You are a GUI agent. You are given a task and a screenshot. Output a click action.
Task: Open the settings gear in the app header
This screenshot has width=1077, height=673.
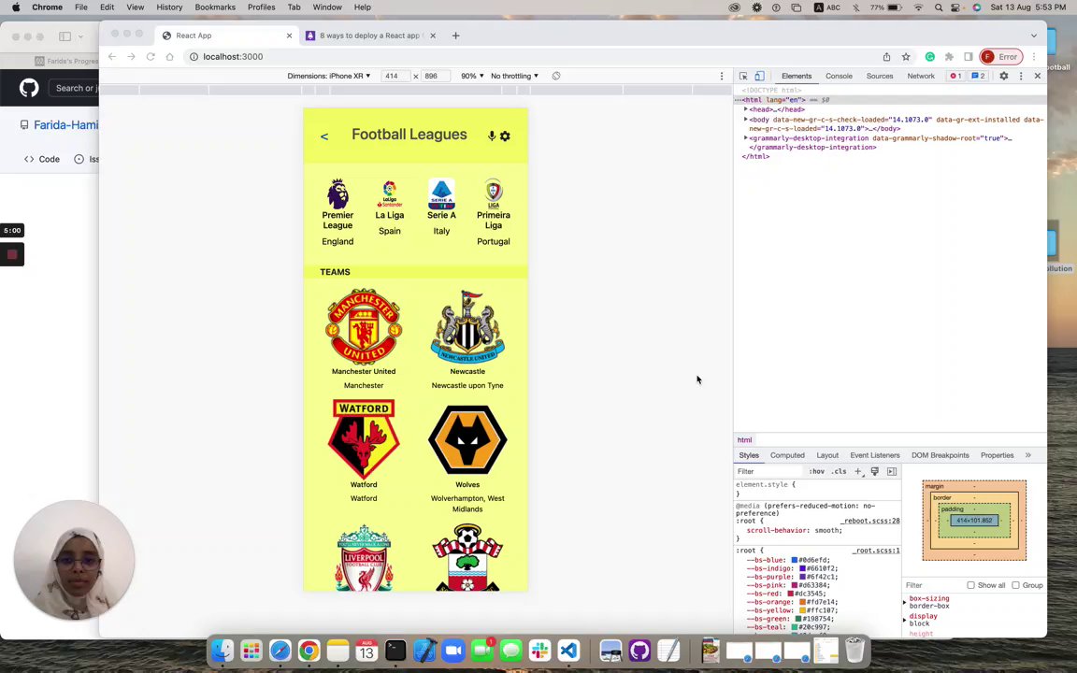(505, 136)
